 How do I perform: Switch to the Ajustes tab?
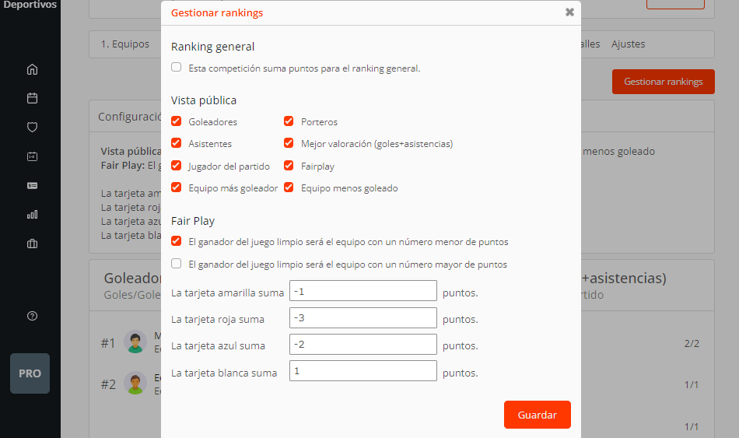[628, 44]
